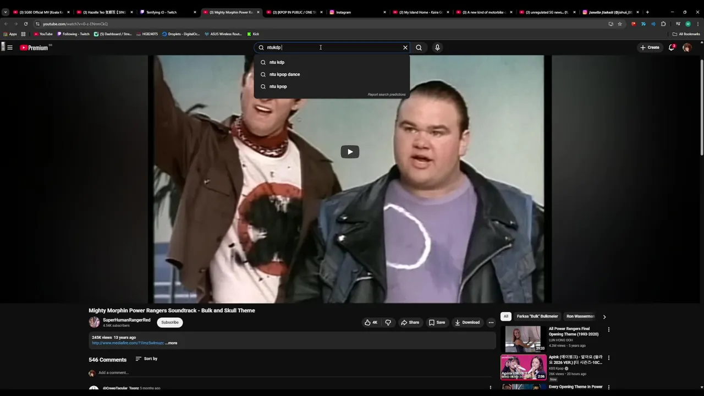704x396 pixels.
Task: Open the account avatar menu
Action: 687,47
